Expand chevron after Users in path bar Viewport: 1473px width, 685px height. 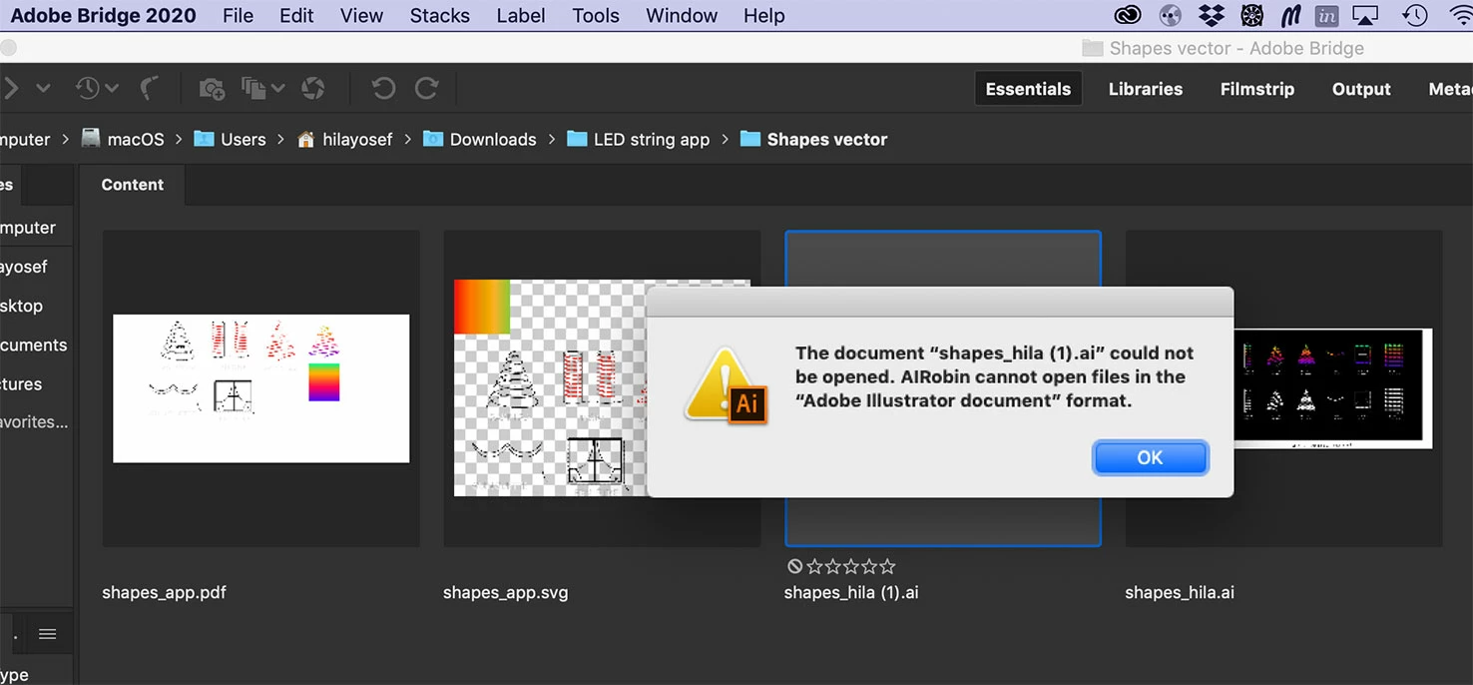point(281,140)
